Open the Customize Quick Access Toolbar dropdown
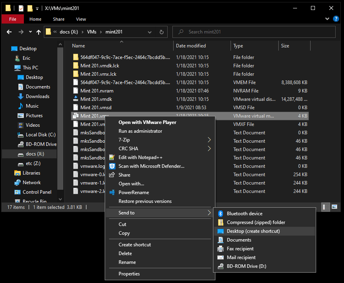Screen dimensions: 344x283 37,8
